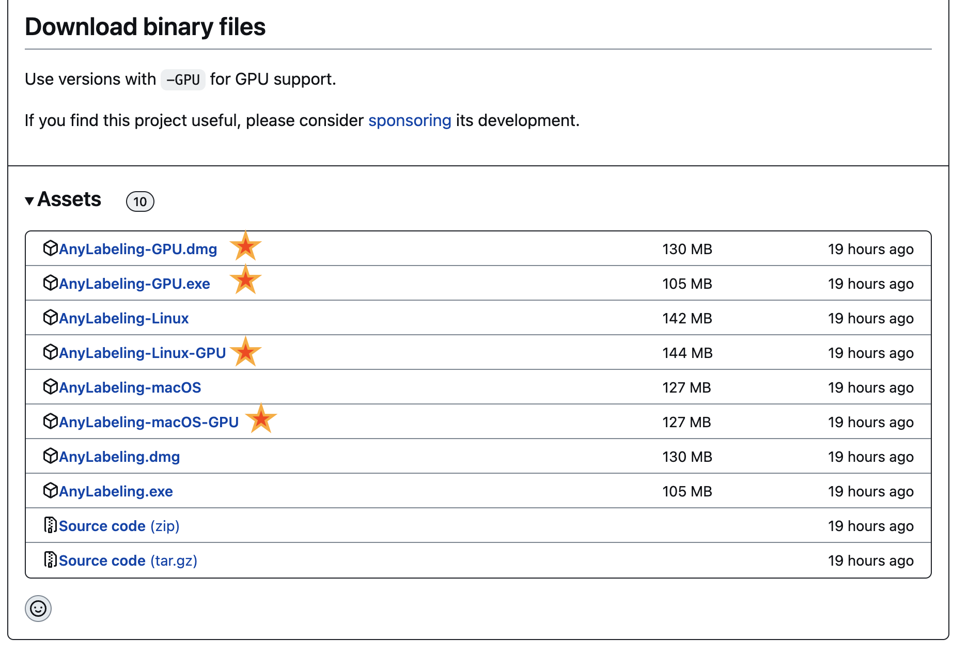Download Source code (zip)
The image size is (968, 654).
119,526
